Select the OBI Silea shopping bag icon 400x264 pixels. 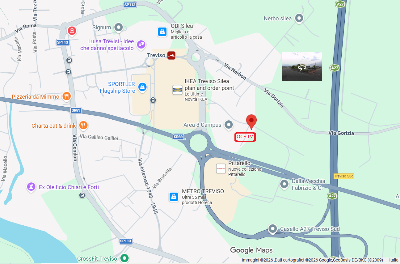pos(162,31)
